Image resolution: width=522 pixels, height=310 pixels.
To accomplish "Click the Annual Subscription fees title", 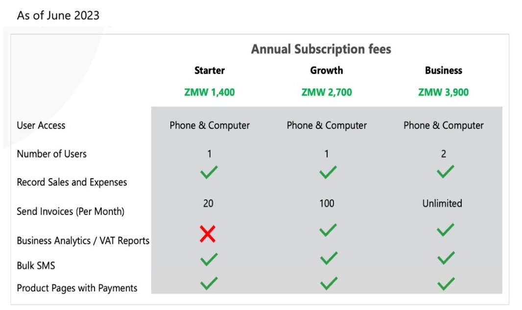I will click(321, 49).
